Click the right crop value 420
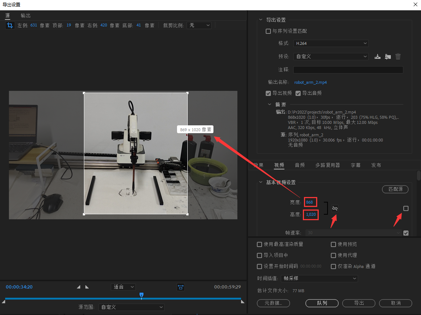 coord(104,25)
